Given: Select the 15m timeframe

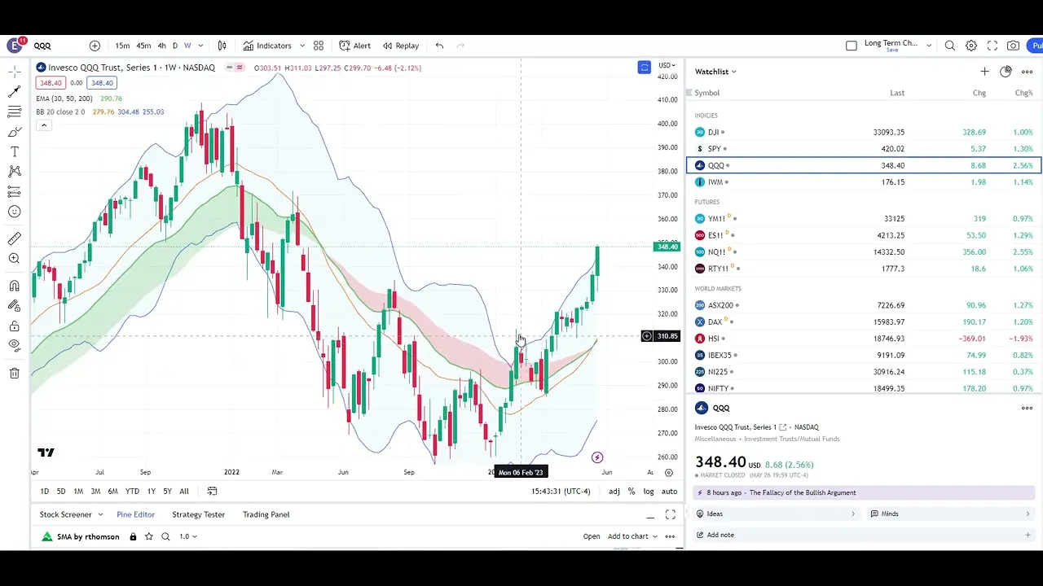Looking at the screenshot, I should (122, 46).
